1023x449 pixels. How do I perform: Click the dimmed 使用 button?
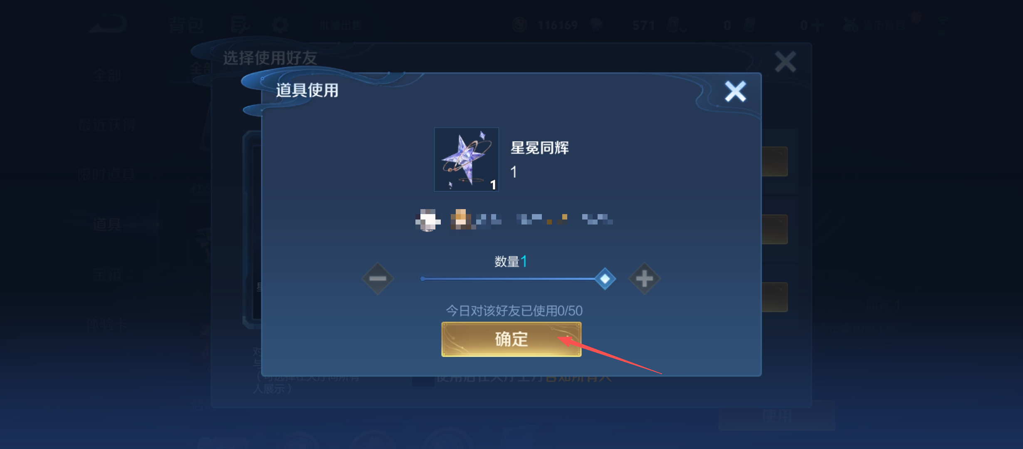776,415
